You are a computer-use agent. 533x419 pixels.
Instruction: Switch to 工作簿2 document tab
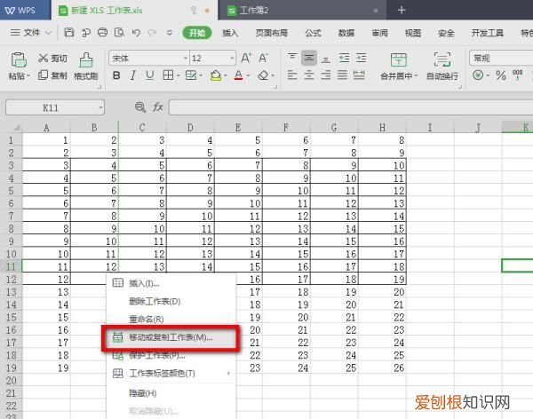(x=302, y=10)
